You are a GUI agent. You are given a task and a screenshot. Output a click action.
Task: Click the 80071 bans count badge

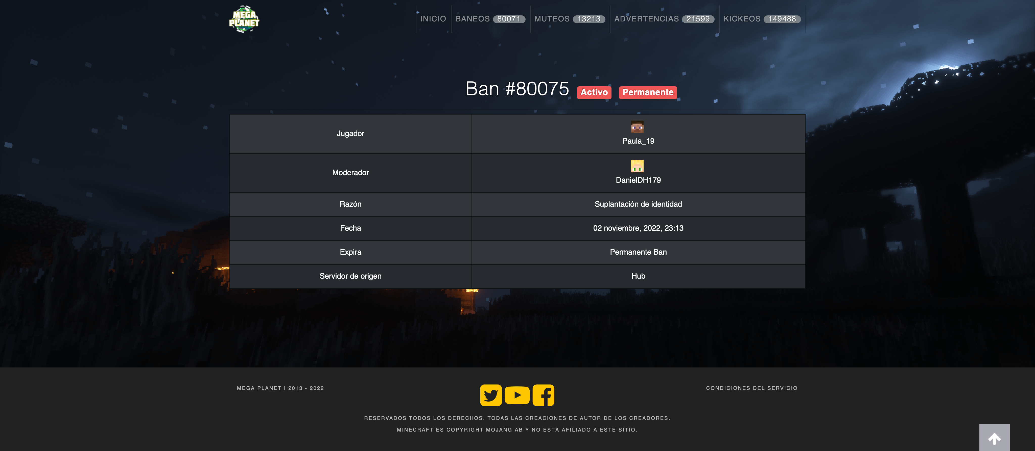[x=509, y=19]
